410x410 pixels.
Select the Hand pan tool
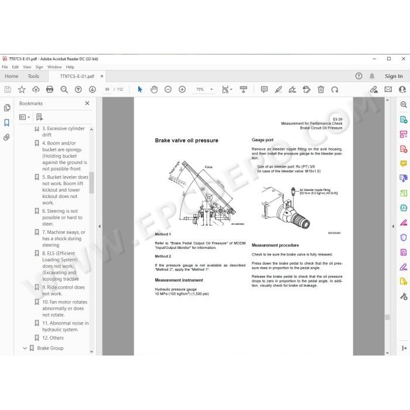pos(154,90)
